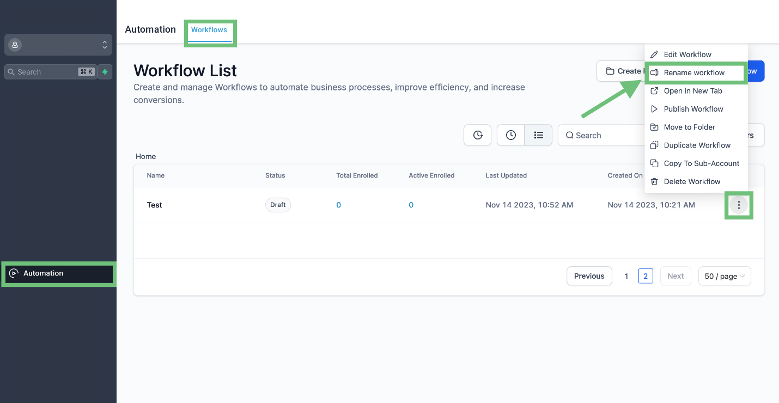Go to page 1
The height and width of the screenshot is (403, 779).
tap(626, 276)
